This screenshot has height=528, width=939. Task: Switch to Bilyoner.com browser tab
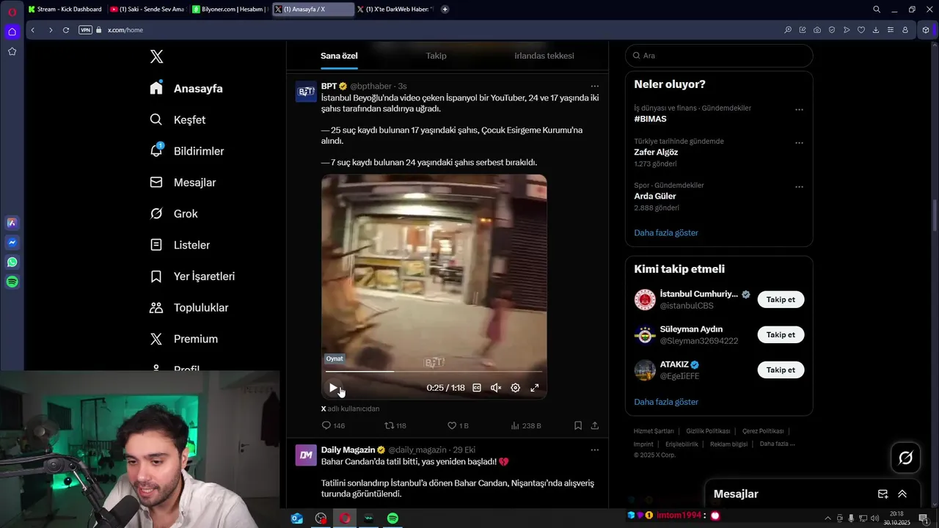click(230, 10)
